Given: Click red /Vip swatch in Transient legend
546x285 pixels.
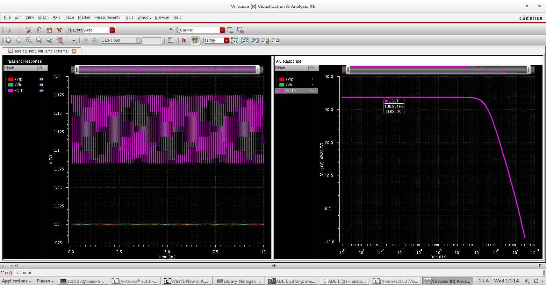Looking at the screenshot, I should pyautogui.click(x=11, y=79).
